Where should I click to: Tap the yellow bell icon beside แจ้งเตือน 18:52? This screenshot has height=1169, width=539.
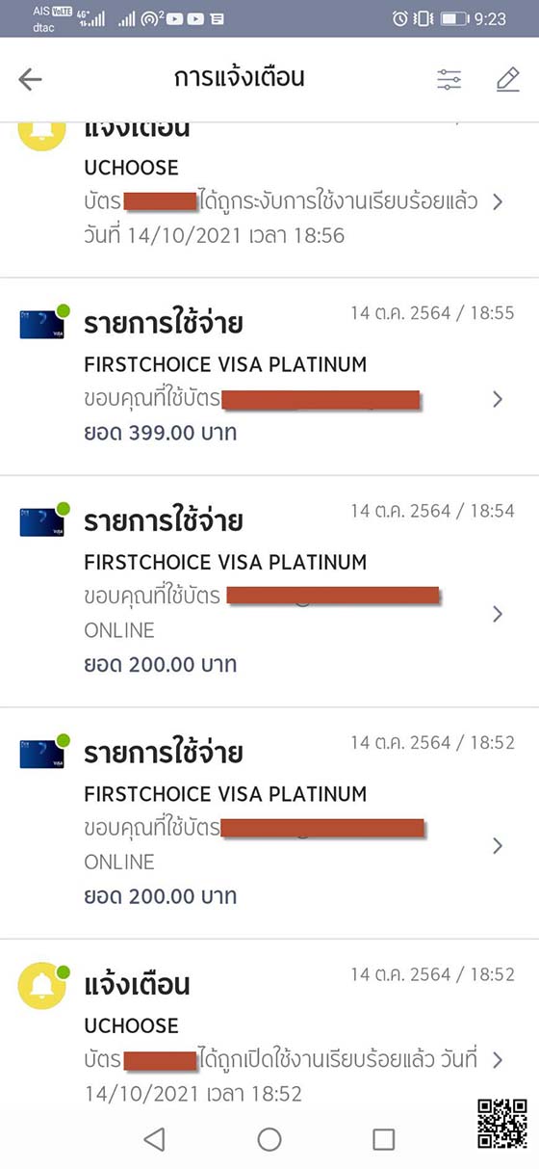coord(43,985)
